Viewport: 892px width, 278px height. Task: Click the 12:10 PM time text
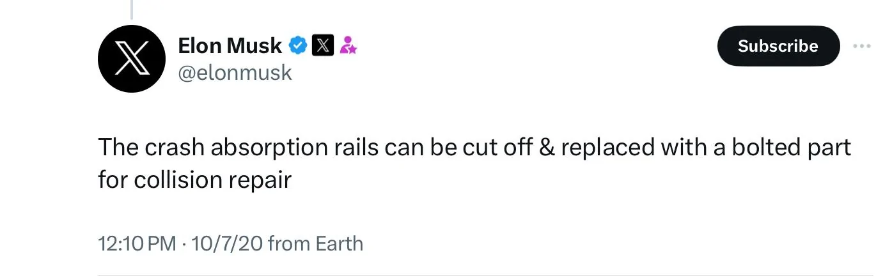(x=136, y=243)
